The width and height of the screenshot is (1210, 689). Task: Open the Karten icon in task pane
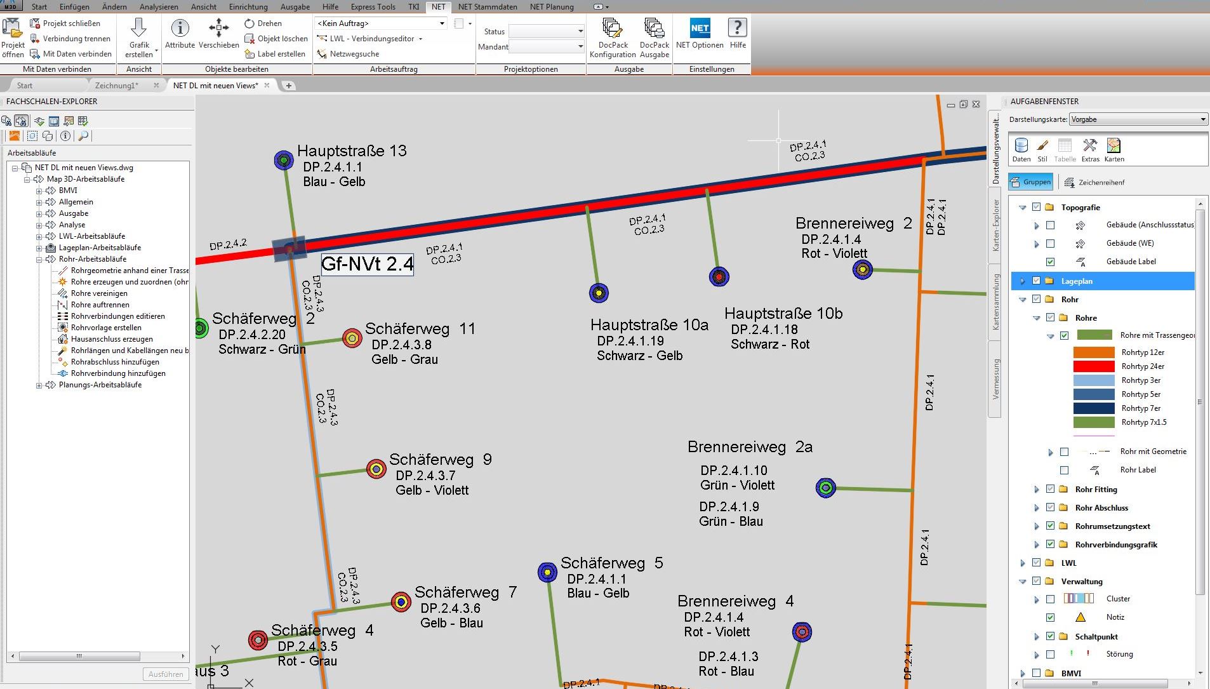(x=1114, y=146)
